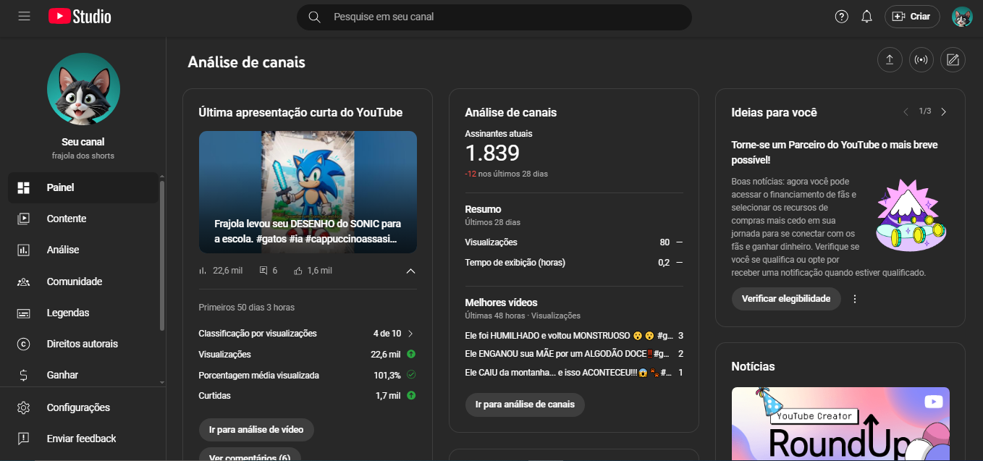
Task: Click Verificar elegibilidade button
Action: point(786,299)
